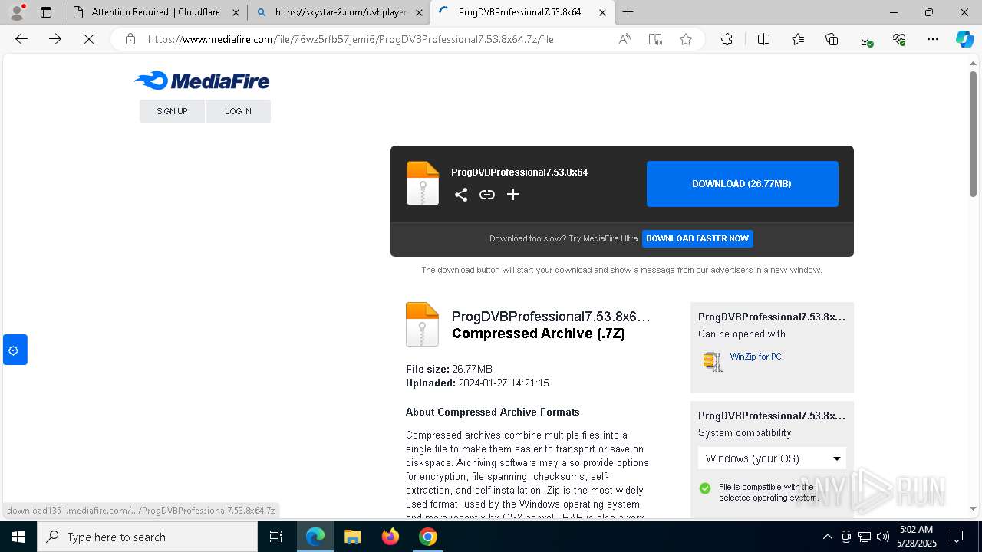Screen dimensions: 982x552
Task: Show hidden system tray icons
Action: click(x=827, y=537)
